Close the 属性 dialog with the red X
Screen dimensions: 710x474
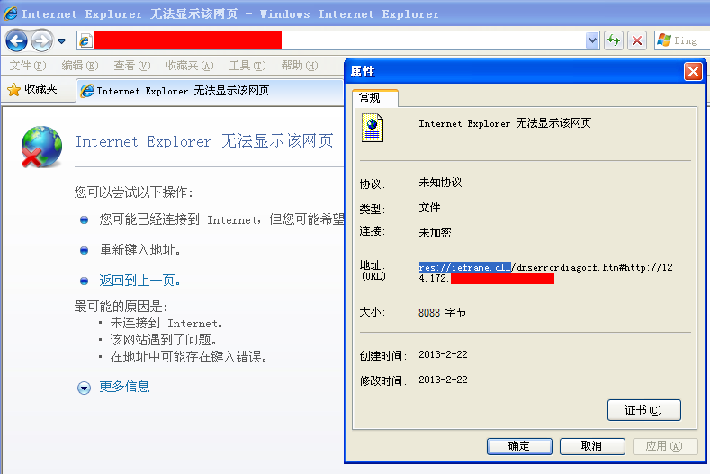coord(693,72)
